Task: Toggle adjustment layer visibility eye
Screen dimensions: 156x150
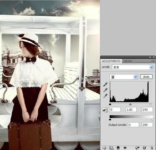Action: [x=125, y=148]
